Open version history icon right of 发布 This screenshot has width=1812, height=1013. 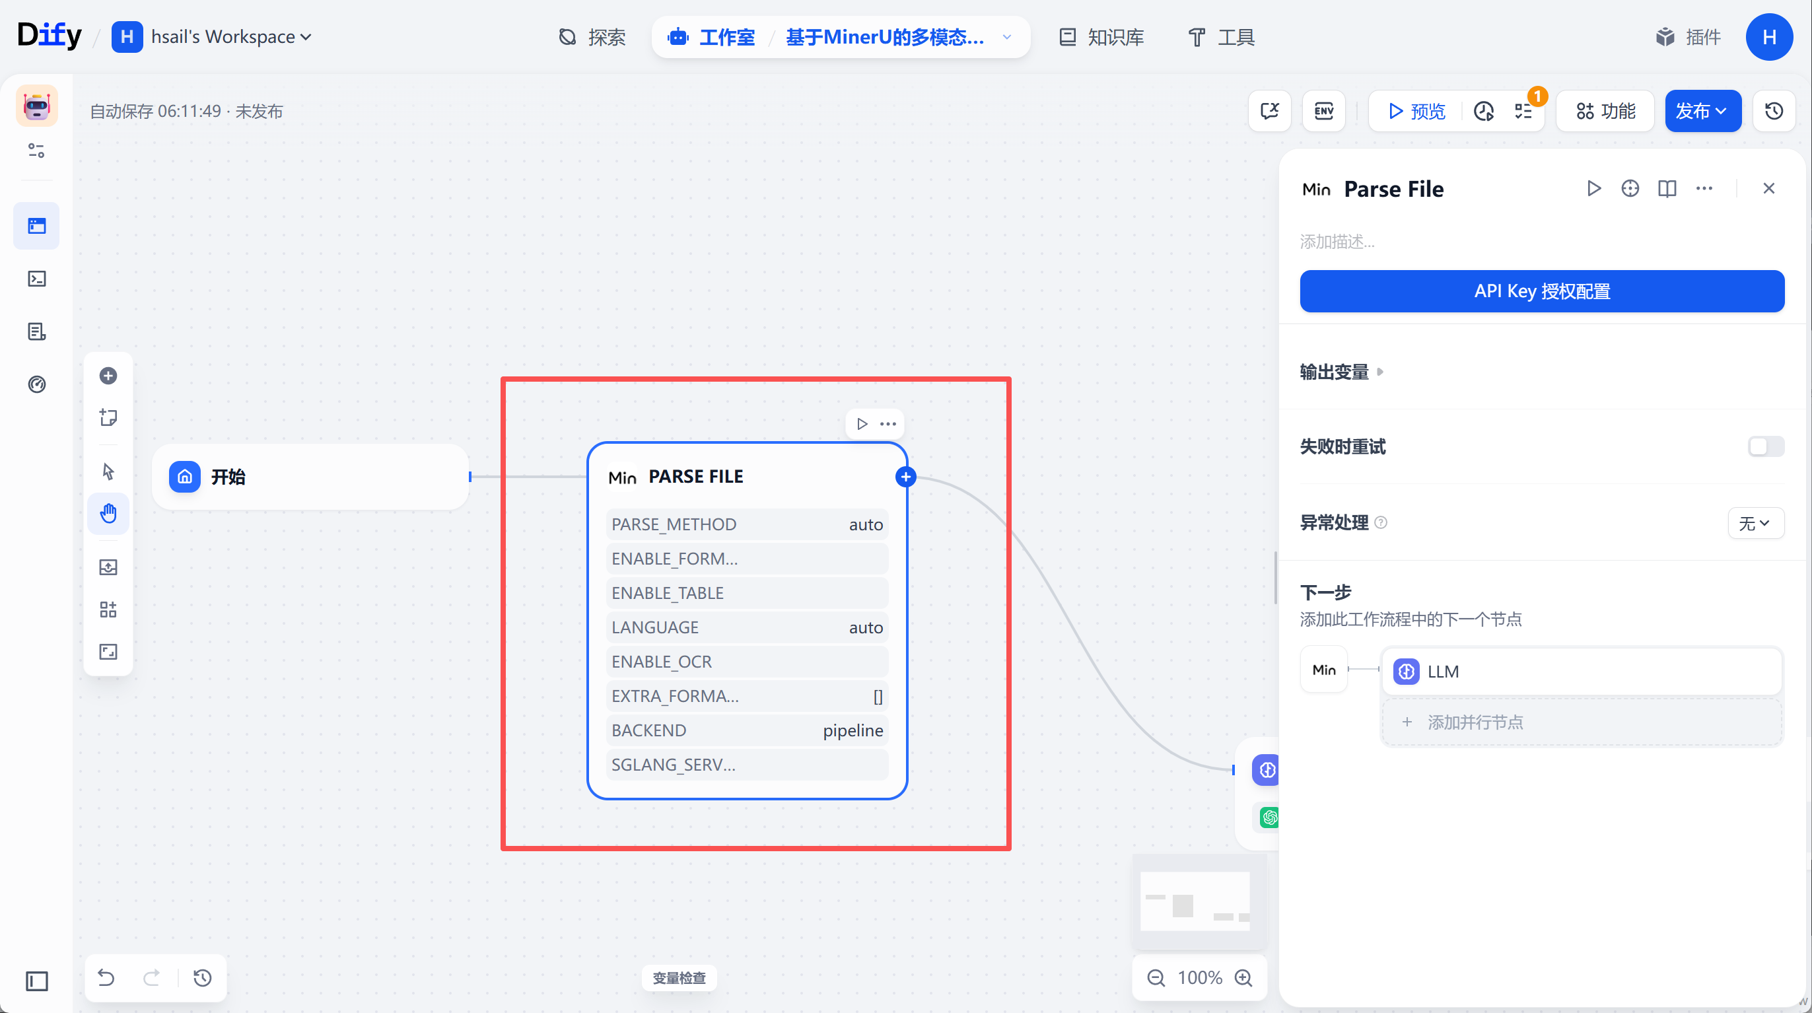(1774, 110)
